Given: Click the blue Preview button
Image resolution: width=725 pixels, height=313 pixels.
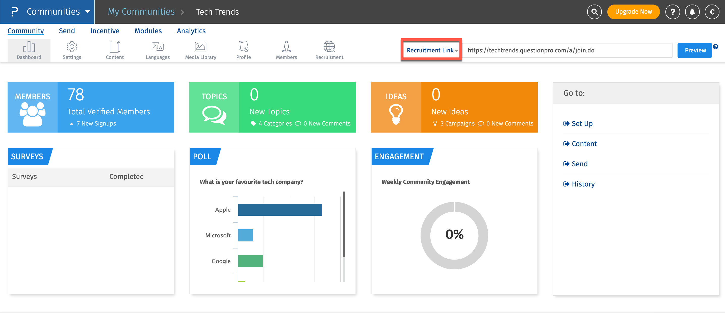Looking at the screenshot, I should pos(695,50).
